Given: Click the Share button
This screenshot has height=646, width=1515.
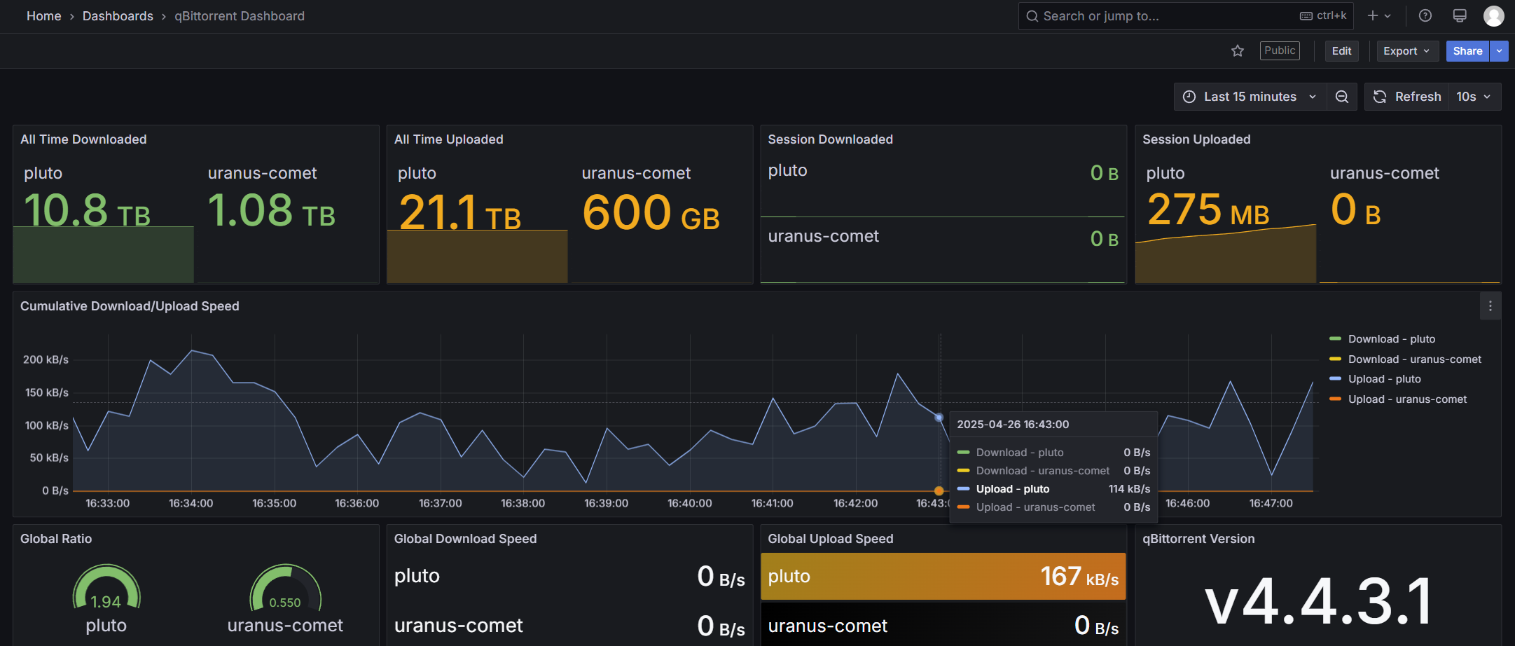Looking at the screenshot, I should click(x=1467, y=51).
